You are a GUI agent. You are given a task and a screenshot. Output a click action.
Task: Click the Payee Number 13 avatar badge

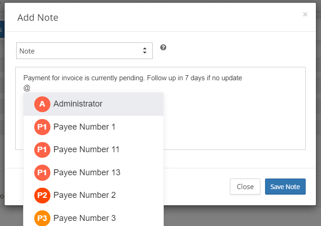(x=42, y=172)
